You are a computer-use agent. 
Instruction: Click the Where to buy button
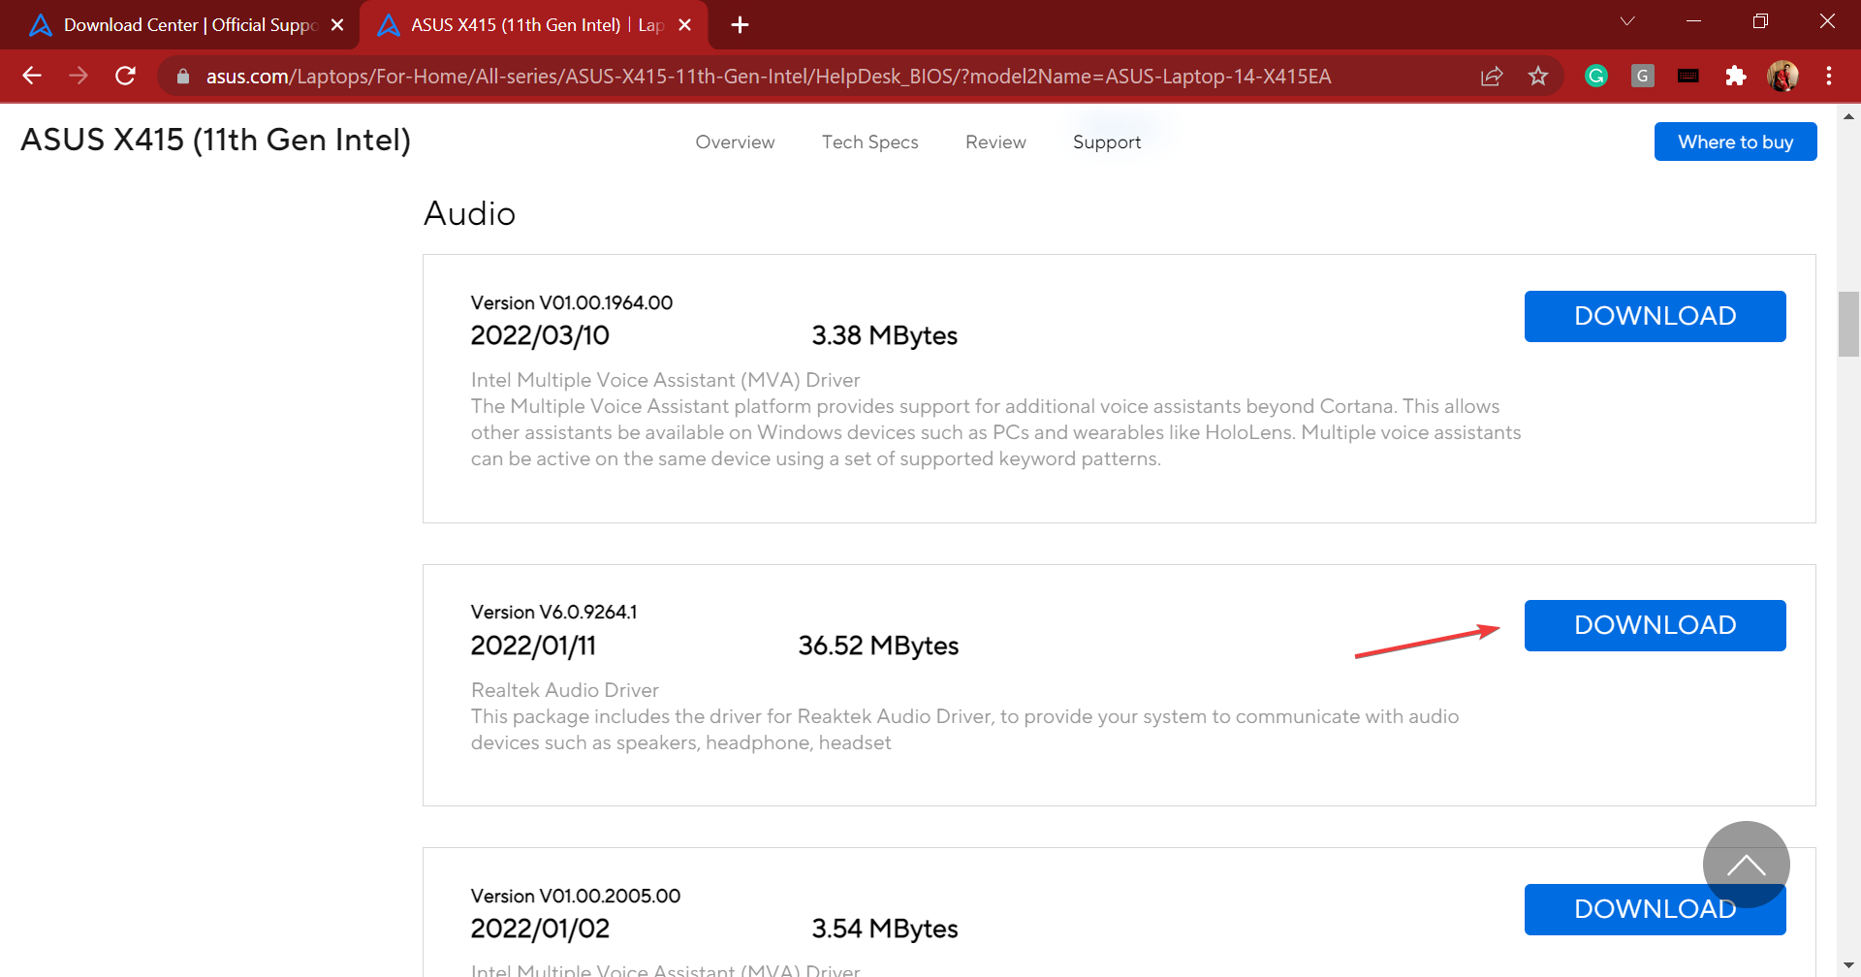point(1735,142)
